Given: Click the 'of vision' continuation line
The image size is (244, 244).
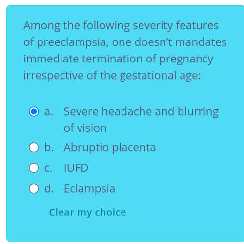Looking at the screenshot, I should (85, 128).
